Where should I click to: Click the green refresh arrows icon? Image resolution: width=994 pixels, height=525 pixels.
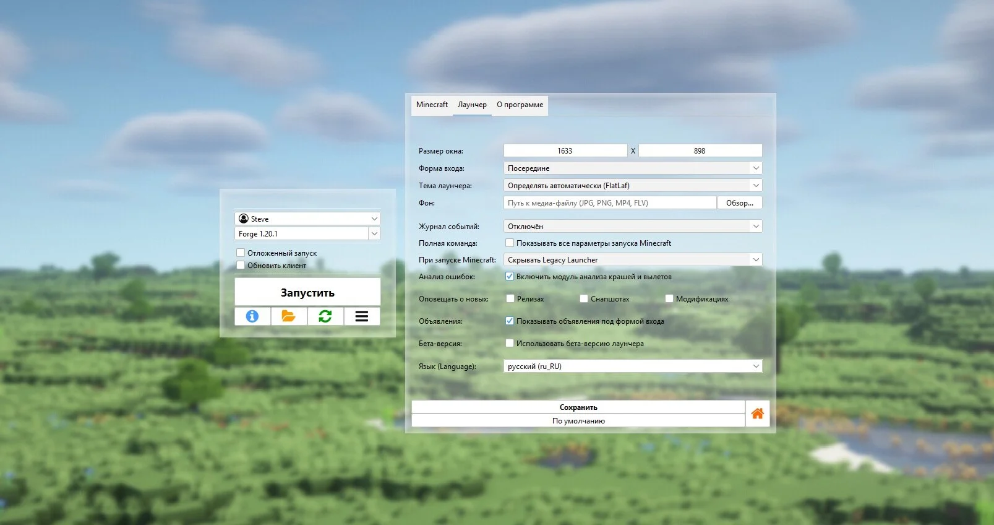pyautogui.click(x=325, y=316)
